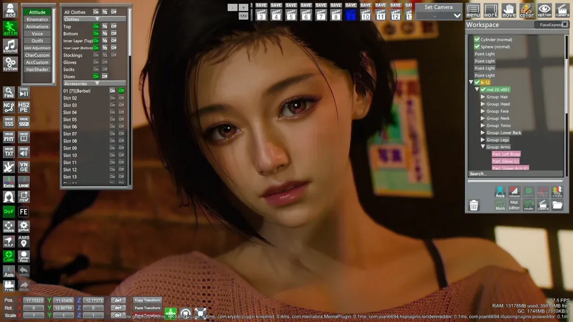The image size is (573, 322).
Task: Open the FE icon
Action: 24,211
